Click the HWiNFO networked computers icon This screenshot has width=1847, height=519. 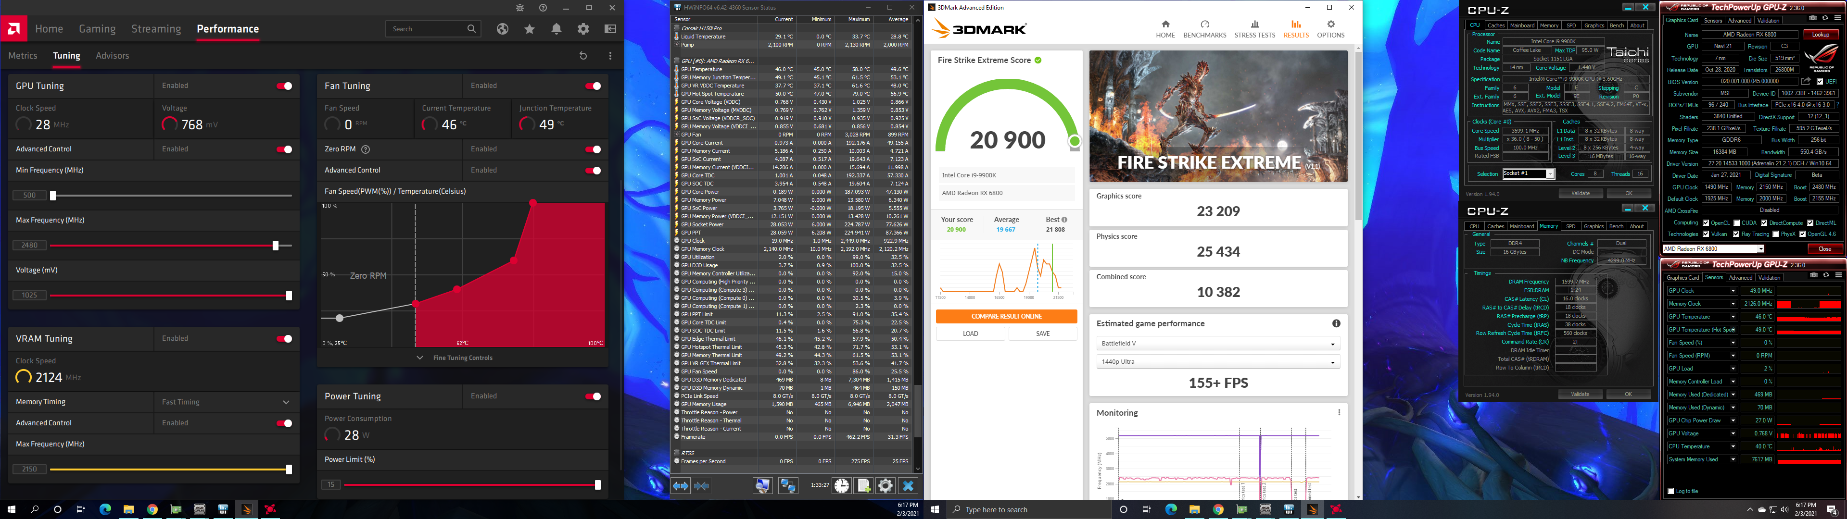788,486
